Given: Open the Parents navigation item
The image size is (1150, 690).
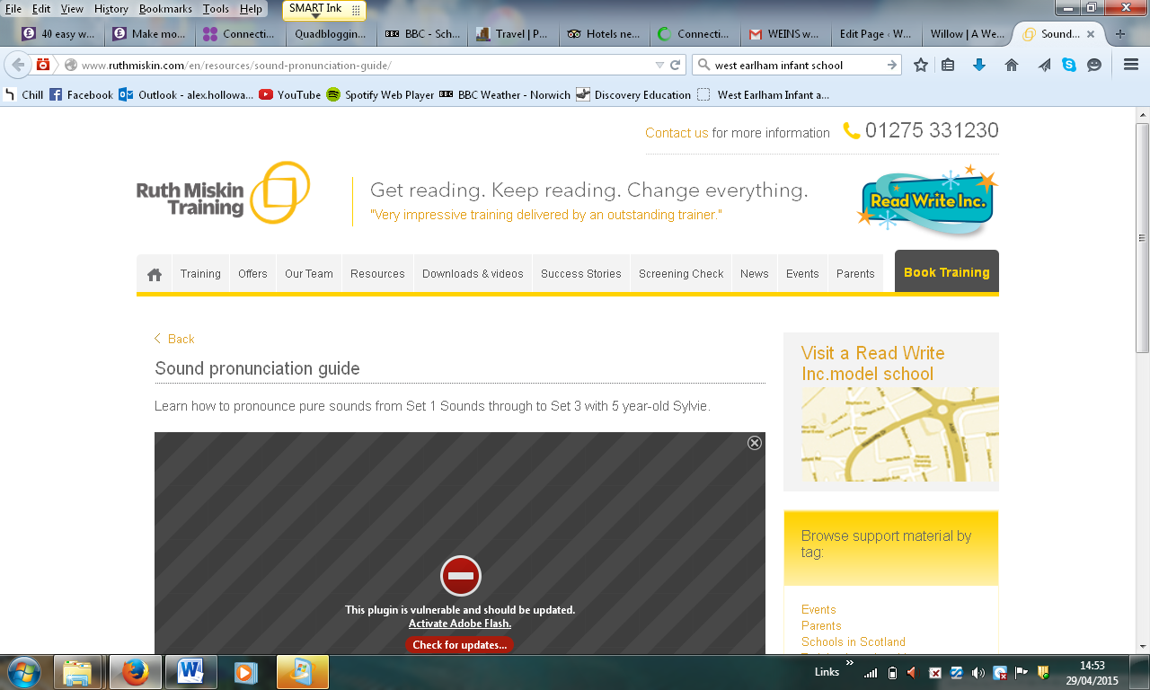Looking at the screenshot, I should click(855, 274).
